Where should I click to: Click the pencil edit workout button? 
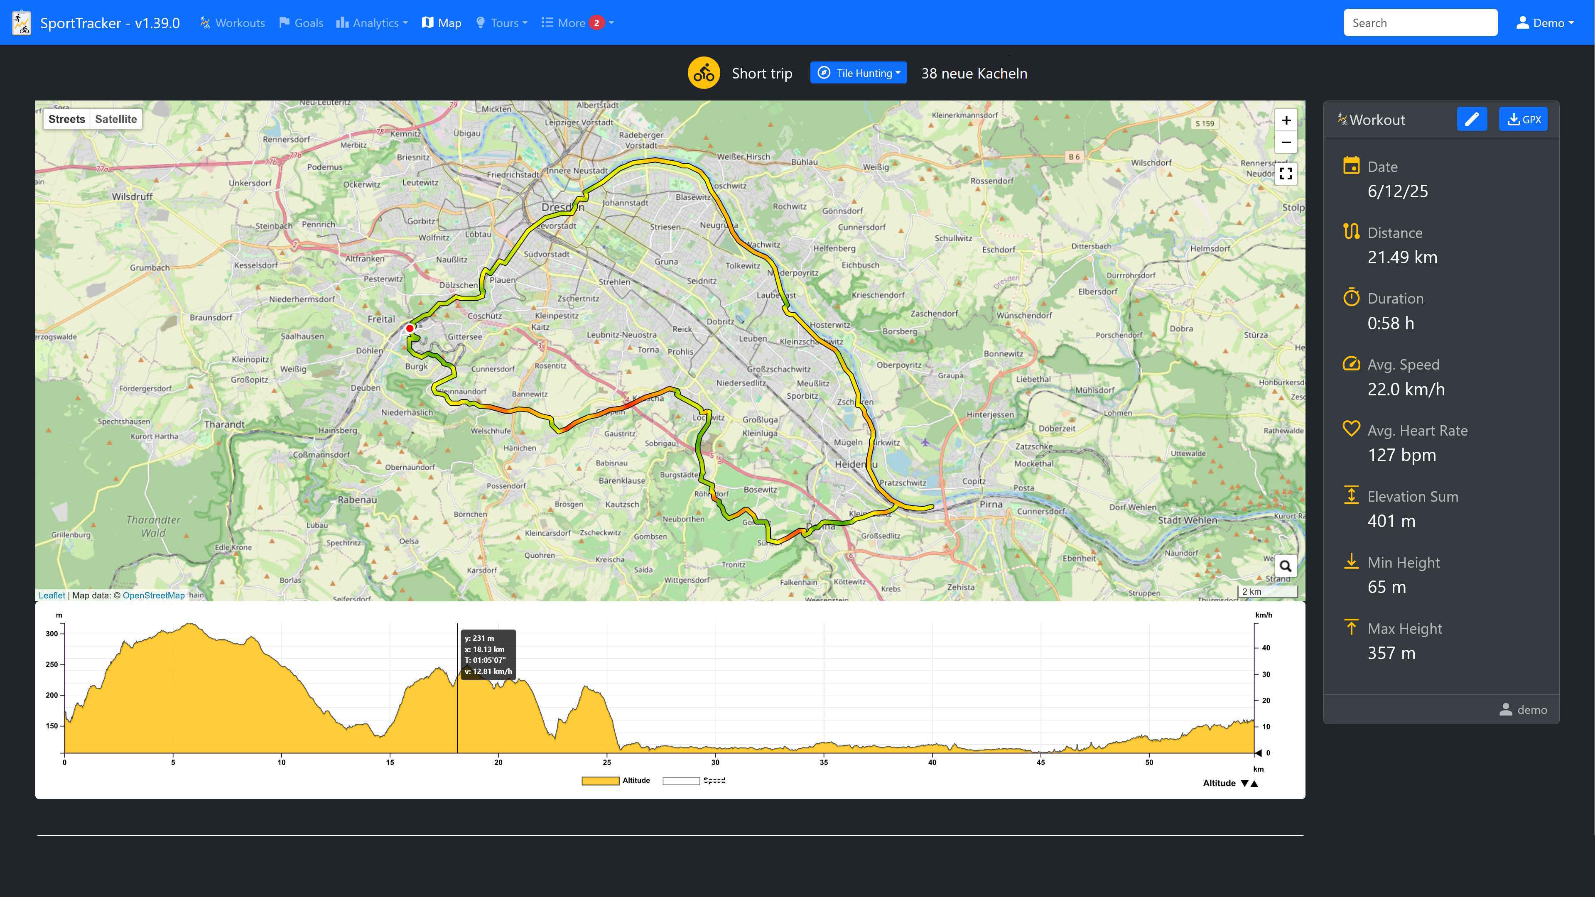[1471, 120]
